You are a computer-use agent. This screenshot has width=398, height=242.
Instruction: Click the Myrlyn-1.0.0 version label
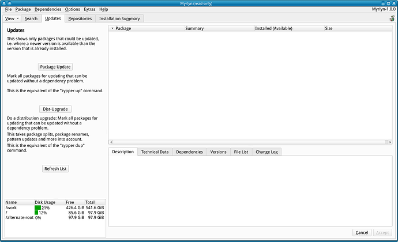click(384, 9)
